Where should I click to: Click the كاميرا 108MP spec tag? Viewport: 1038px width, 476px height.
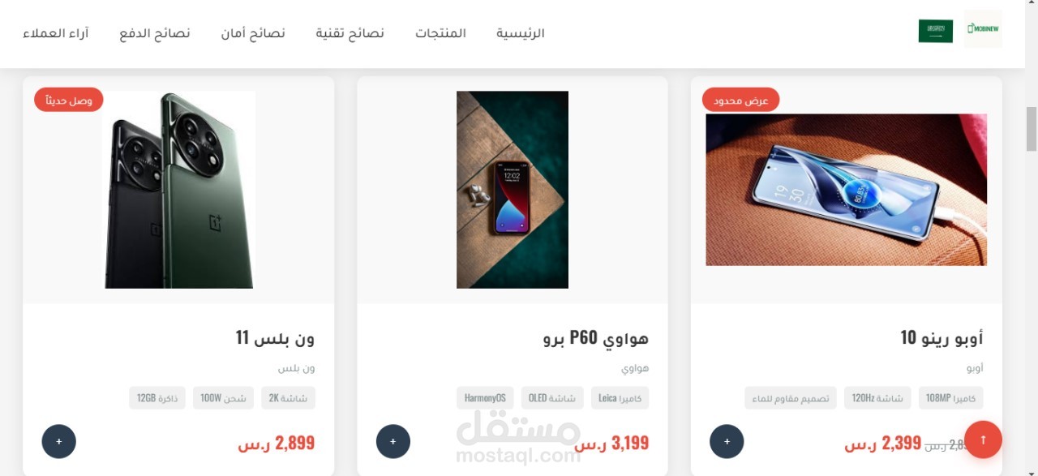click(951, 398)
